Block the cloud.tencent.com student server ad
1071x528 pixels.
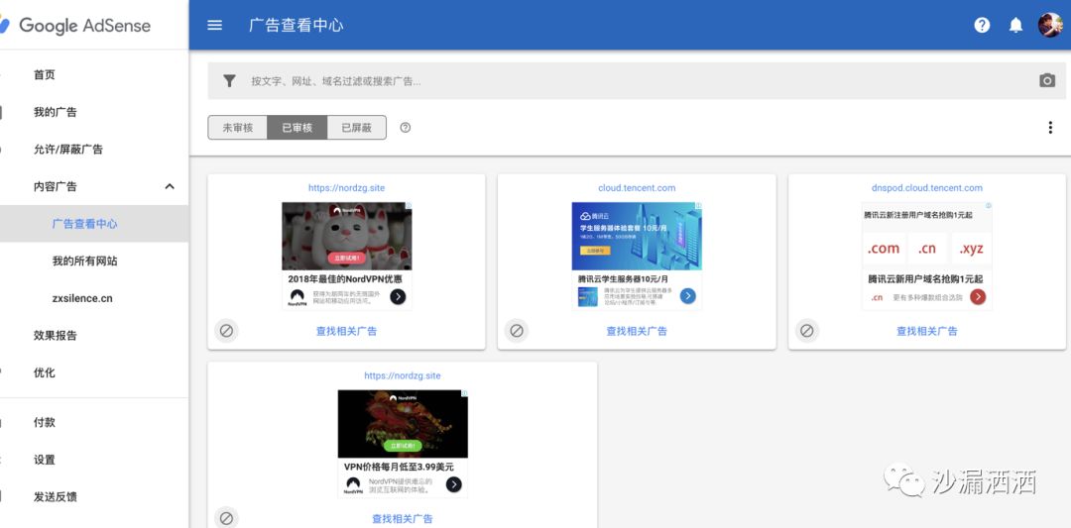tap(517, 331)
